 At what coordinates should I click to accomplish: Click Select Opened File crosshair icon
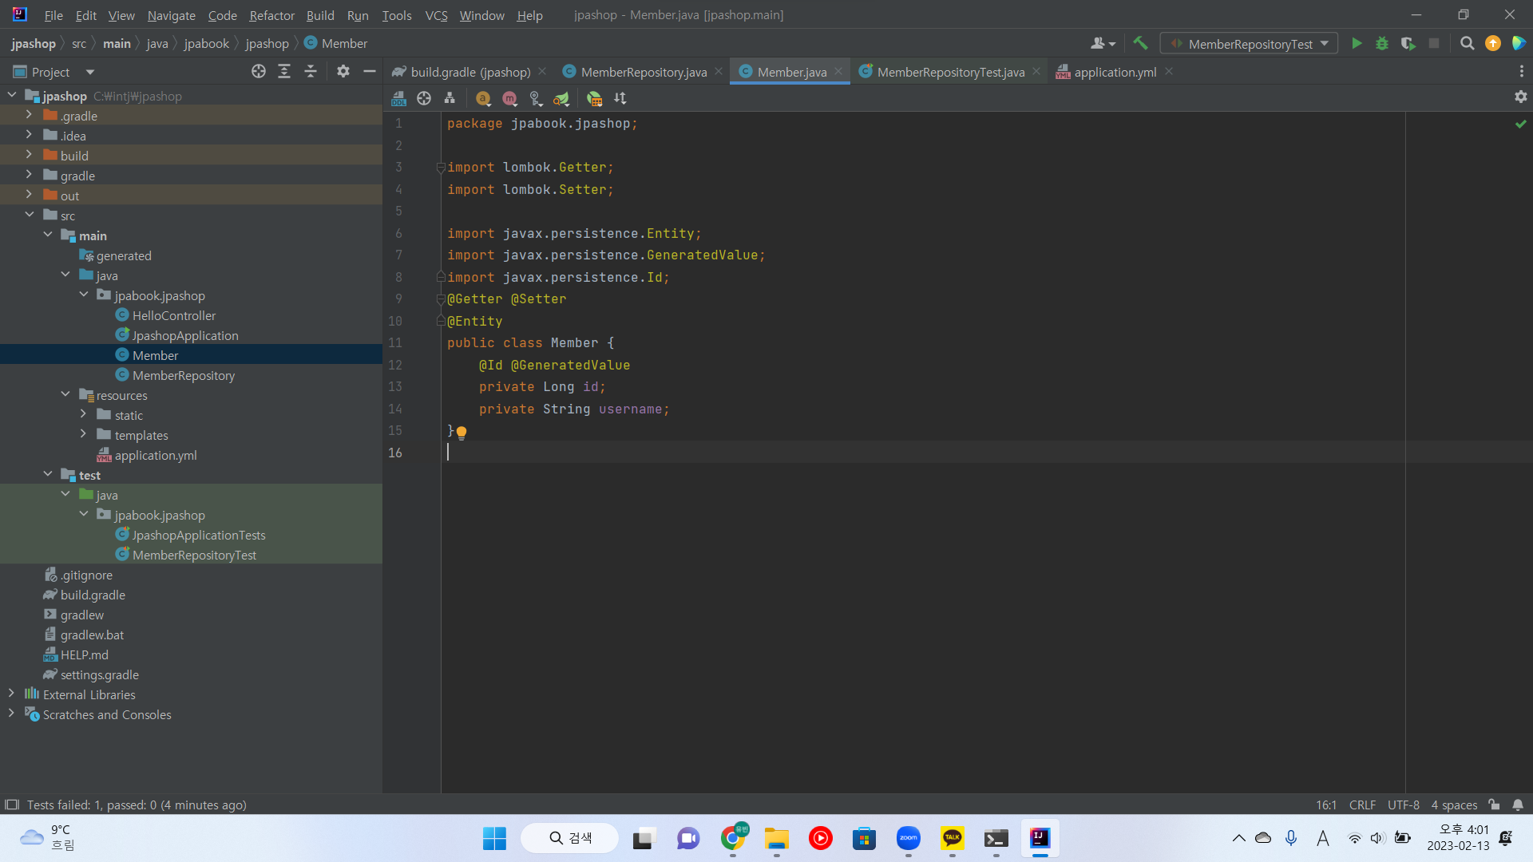[258, 72]
